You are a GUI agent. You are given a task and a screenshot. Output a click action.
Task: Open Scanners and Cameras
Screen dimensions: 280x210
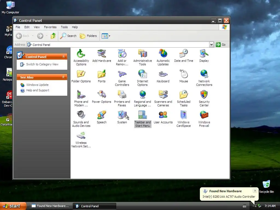point(163,98)
